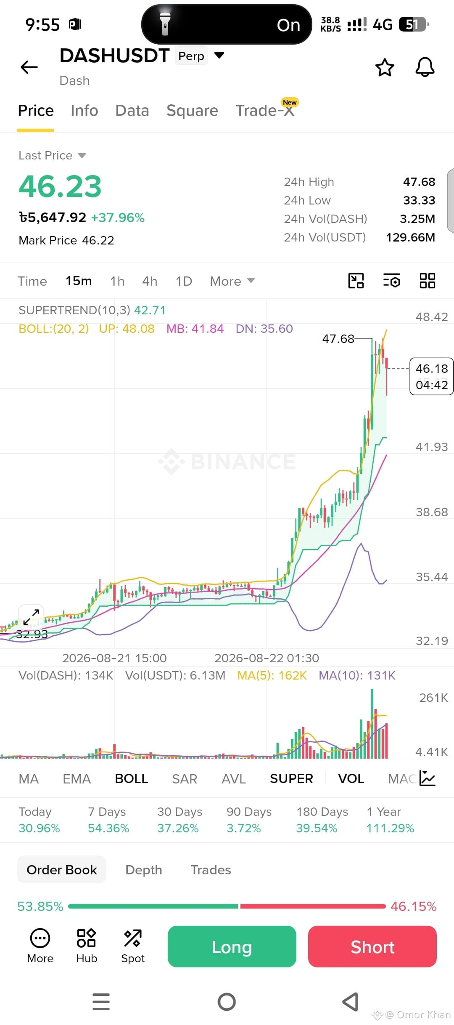Screen dimensions: 454x1025
Task: Select the 1h timeframe
Action: point(117,281)
